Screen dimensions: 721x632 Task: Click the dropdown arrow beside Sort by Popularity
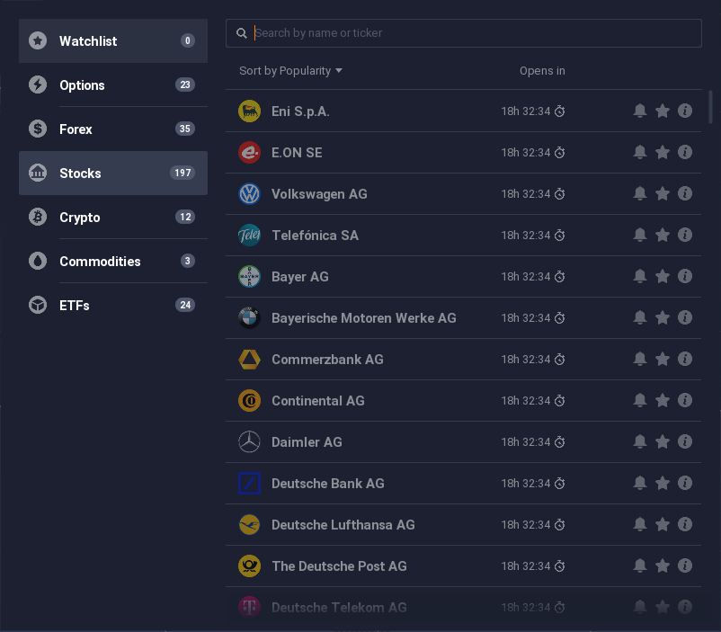pos(339,71)
